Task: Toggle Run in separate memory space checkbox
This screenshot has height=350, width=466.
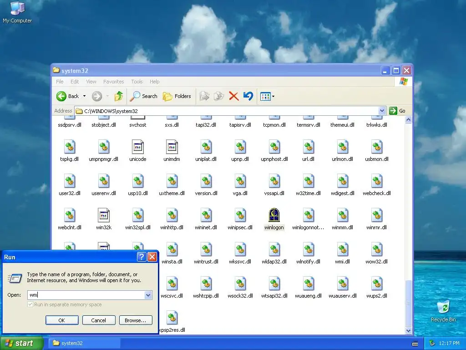Action: [x=30, y=304]
